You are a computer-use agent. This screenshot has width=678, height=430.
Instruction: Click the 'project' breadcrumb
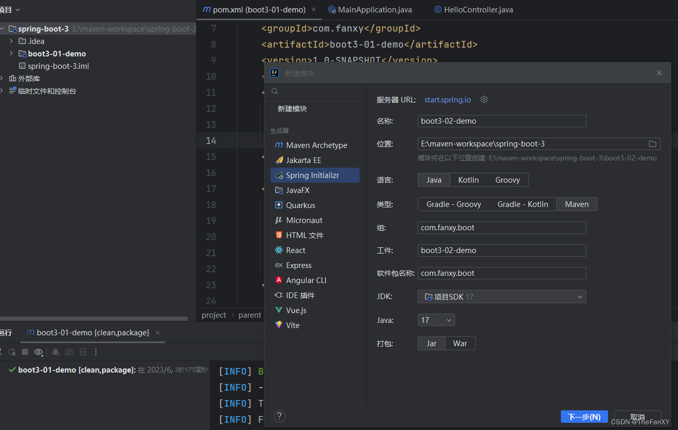[214, 315]
